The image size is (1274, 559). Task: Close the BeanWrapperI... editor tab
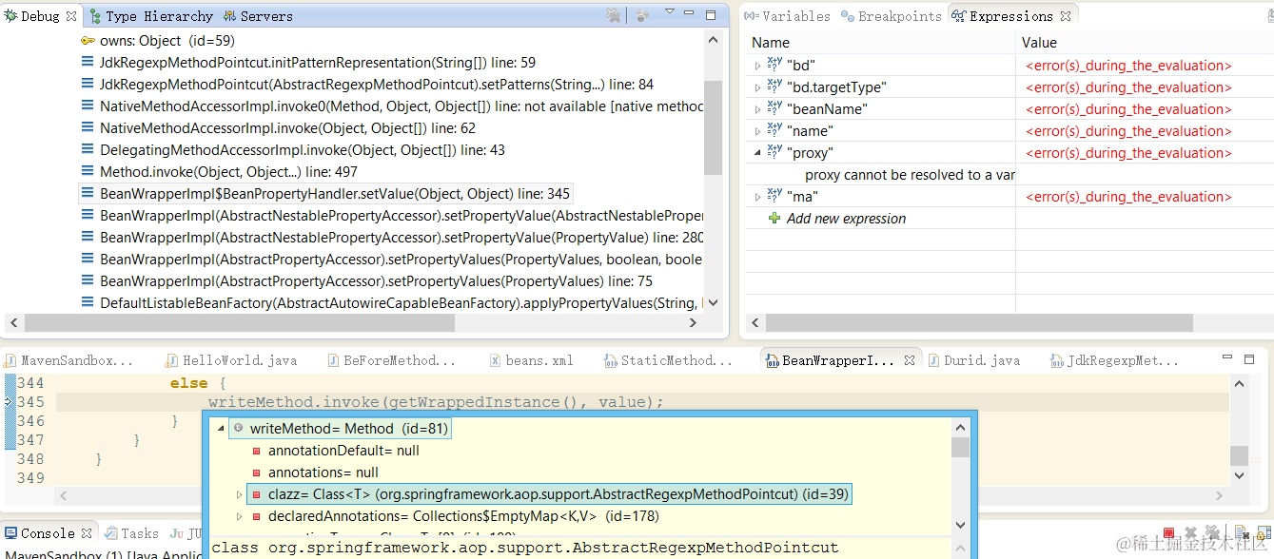pos(910,360)
